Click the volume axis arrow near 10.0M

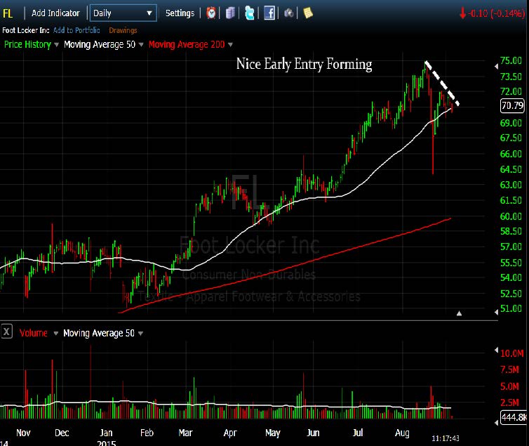pos(496,350)
